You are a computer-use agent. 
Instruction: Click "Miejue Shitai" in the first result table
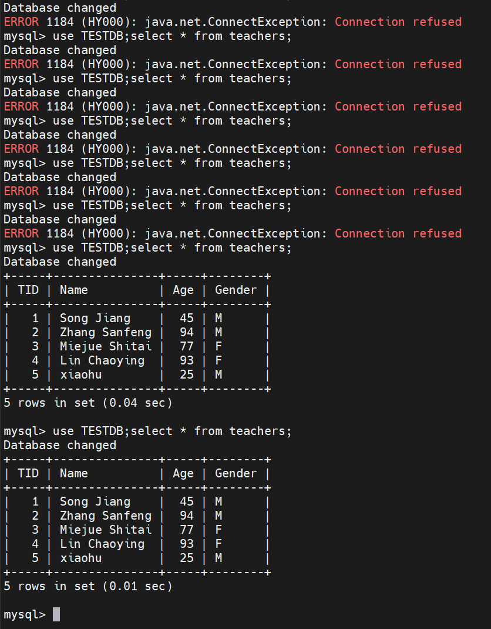pyautogui.click(x=106, y=346)
